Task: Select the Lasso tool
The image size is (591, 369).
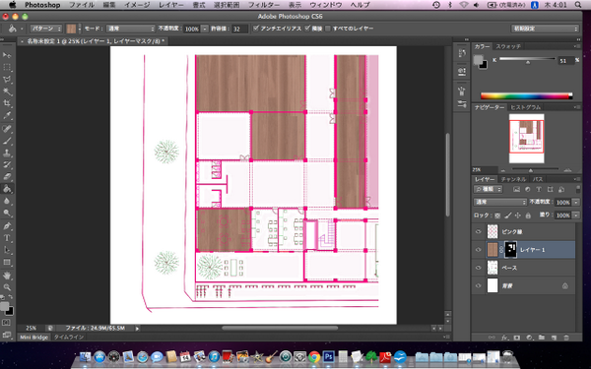Action: click(x=7, y=80)
